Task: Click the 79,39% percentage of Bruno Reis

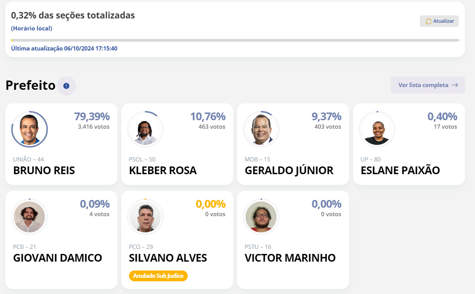Action: click(92, 116)
